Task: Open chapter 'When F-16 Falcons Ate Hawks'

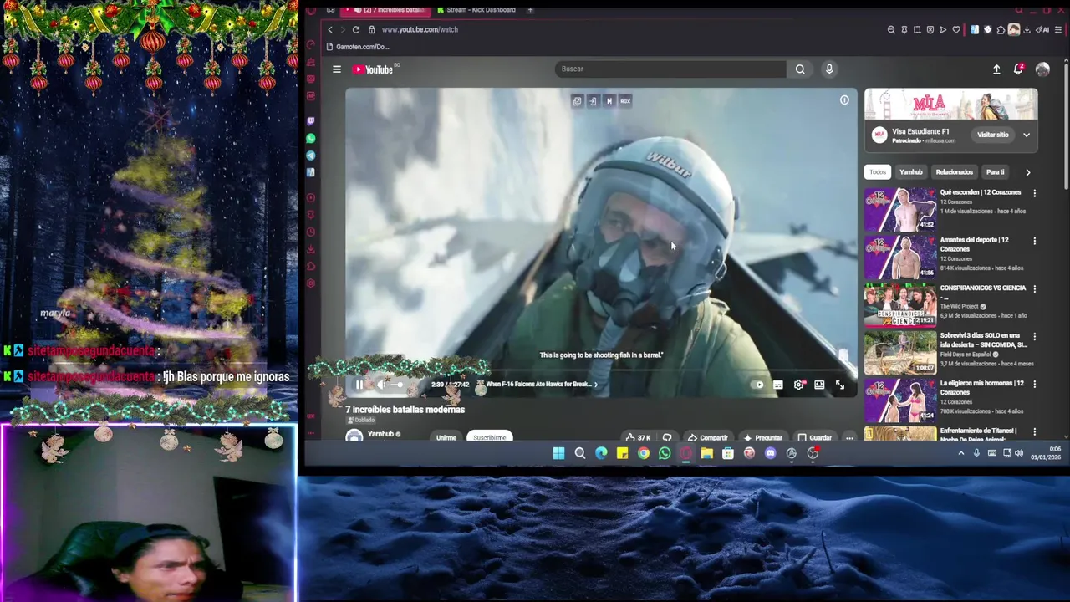Action: [x=541, y=385]
